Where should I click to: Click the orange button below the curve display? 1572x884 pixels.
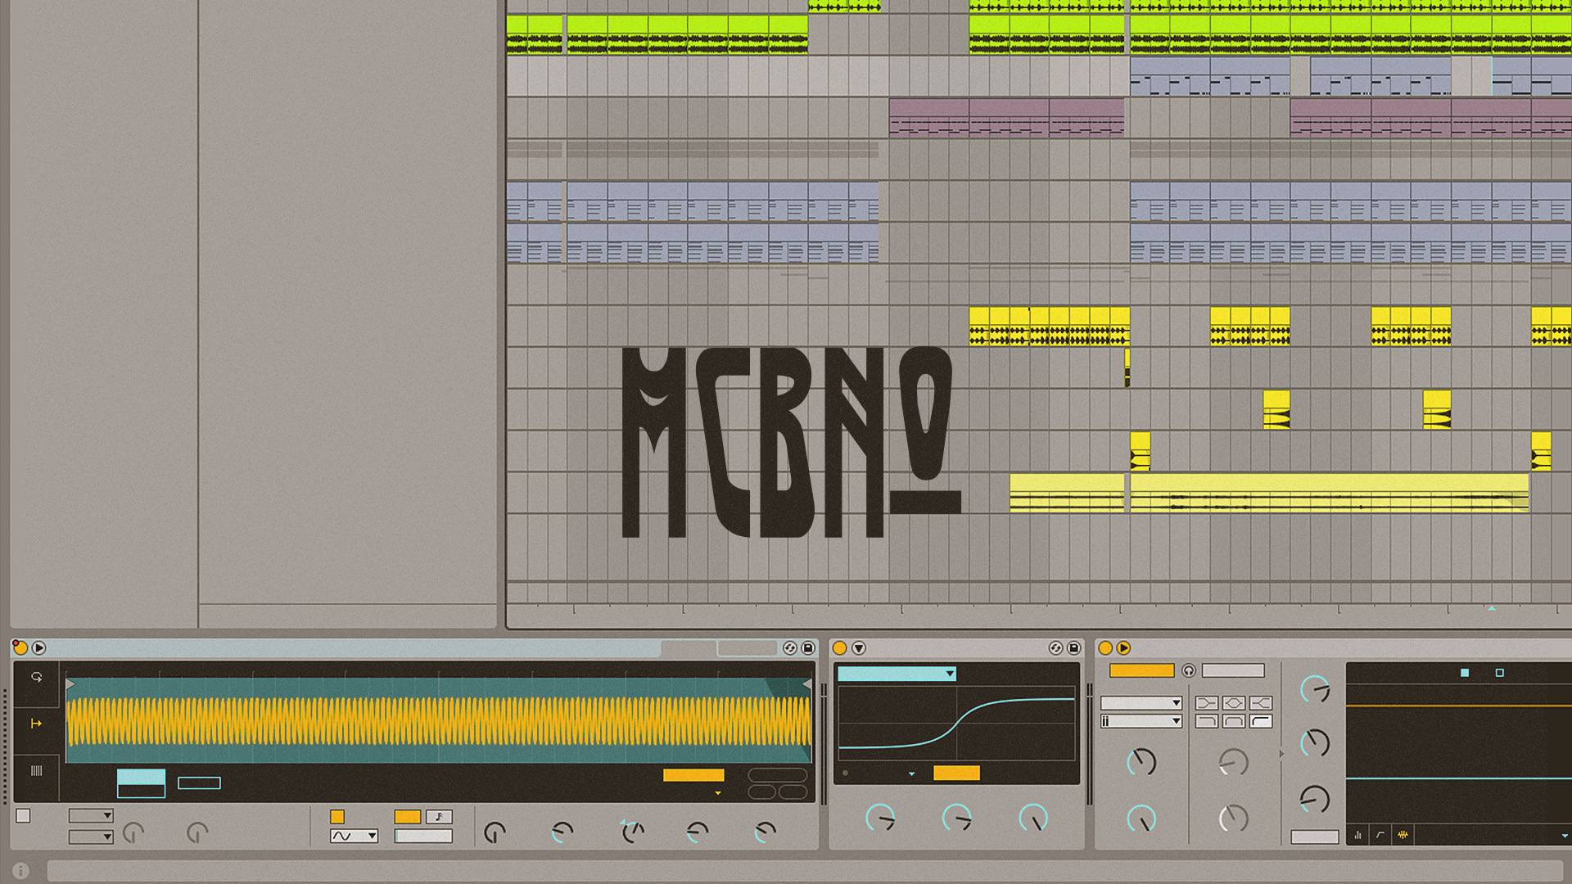956,773
